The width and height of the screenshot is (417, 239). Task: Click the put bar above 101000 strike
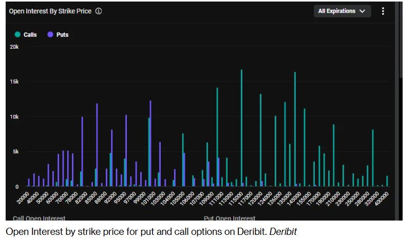coord(150,144)
